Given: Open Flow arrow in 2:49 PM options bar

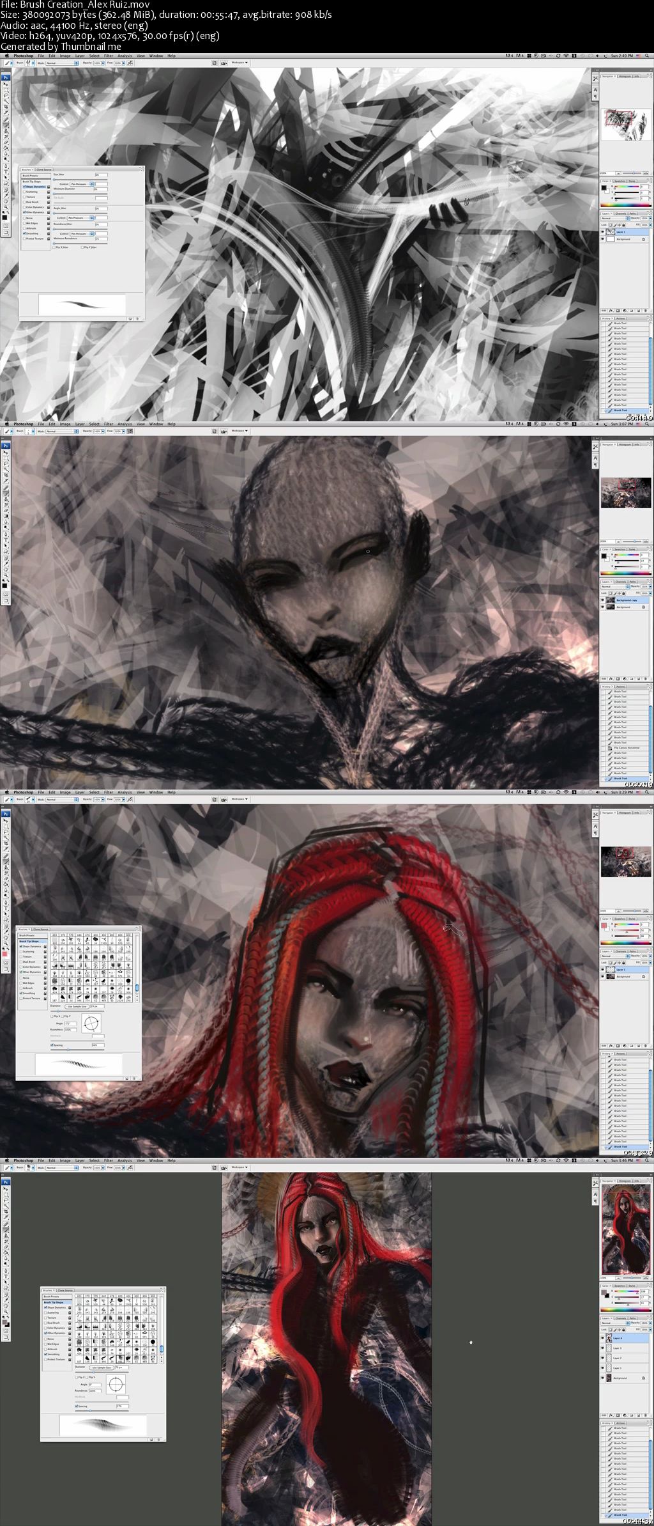Looking at the screenshot, I should click(124, 63).
